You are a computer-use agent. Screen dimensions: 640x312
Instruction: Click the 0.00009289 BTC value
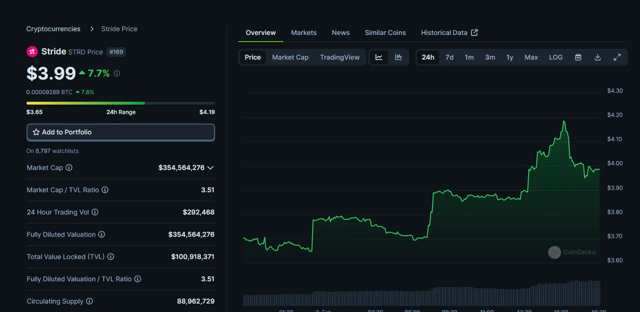point(49,92)
